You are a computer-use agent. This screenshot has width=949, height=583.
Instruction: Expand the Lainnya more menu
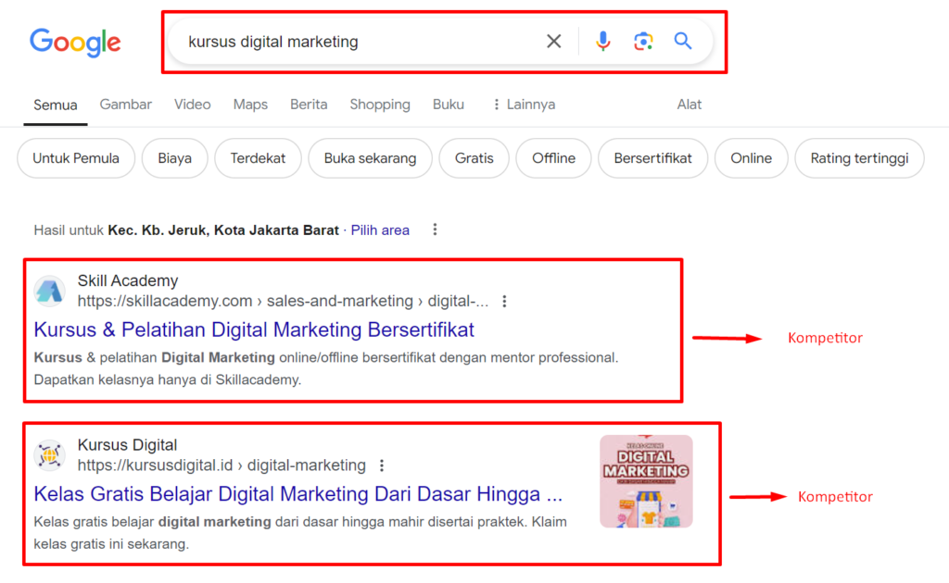click(x=525, y=105)
